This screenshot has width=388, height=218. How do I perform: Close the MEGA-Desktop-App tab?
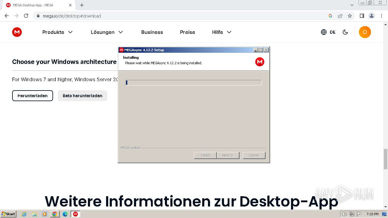(x=70, y=5)
